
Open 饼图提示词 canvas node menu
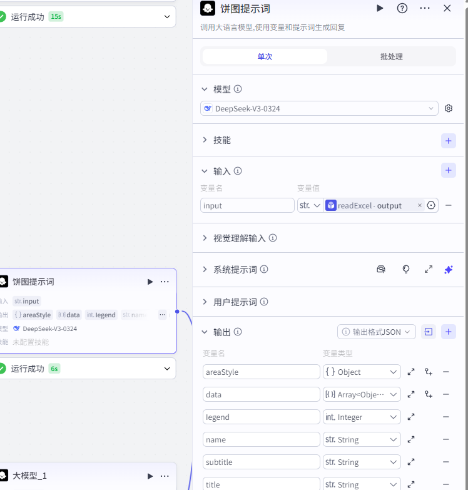tap(165, 282)
